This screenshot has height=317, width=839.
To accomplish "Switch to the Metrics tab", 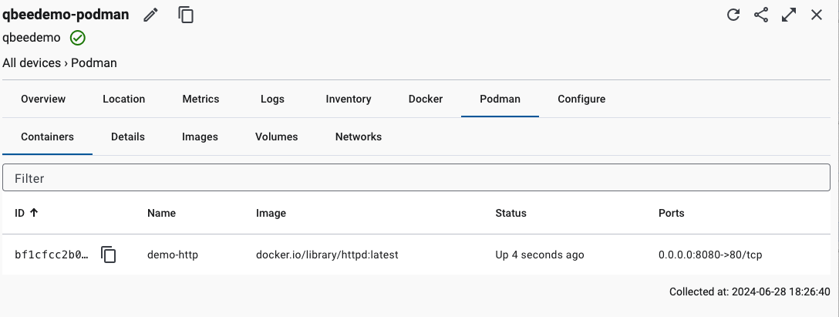I will [x=200, y=99].
